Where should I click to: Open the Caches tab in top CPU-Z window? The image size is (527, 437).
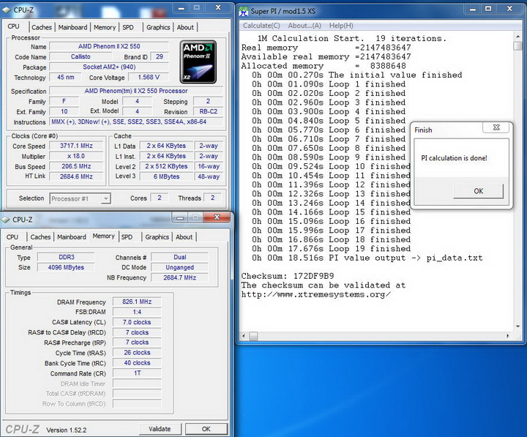pos(42,27)
